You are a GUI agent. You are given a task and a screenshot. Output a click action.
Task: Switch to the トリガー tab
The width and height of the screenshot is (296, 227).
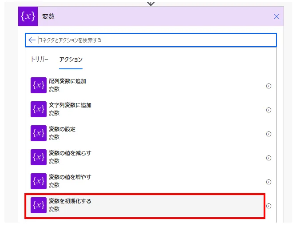(39, 60)
